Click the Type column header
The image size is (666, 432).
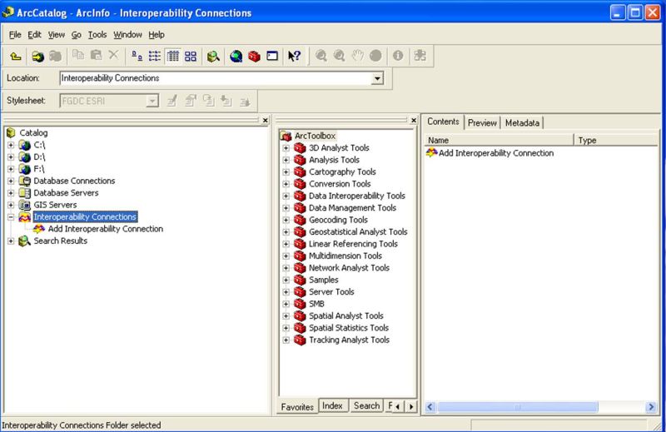coord(616,140)
